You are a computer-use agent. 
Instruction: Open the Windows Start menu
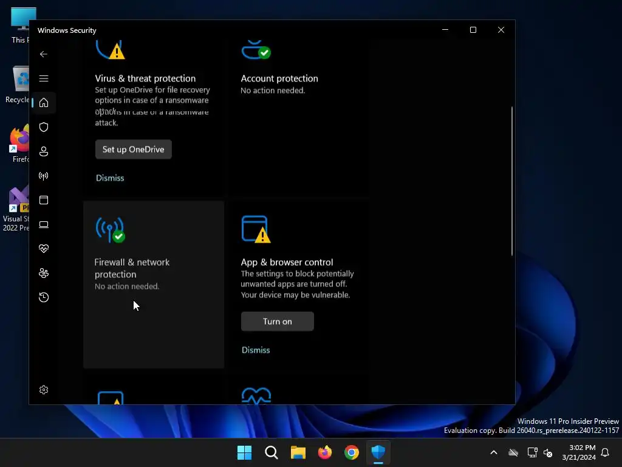coord(244,452)
